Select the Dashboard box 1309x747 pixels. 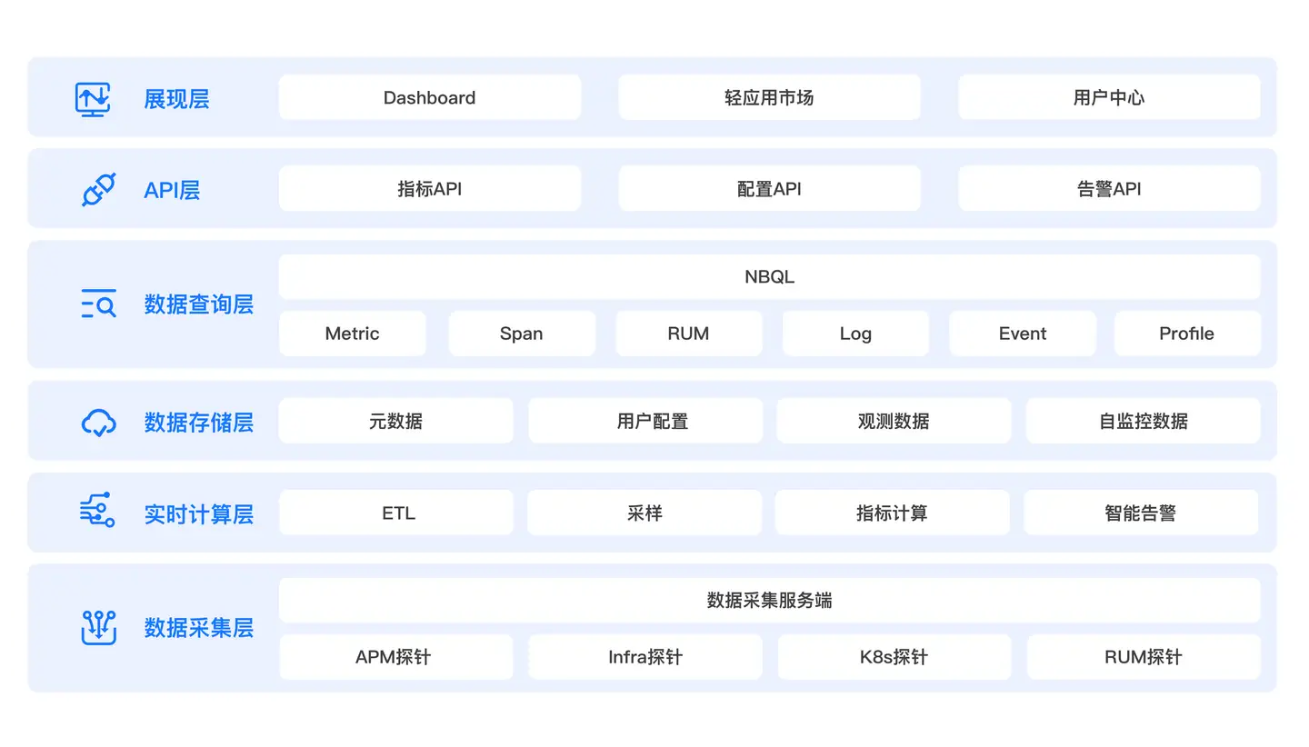[429, 97]
